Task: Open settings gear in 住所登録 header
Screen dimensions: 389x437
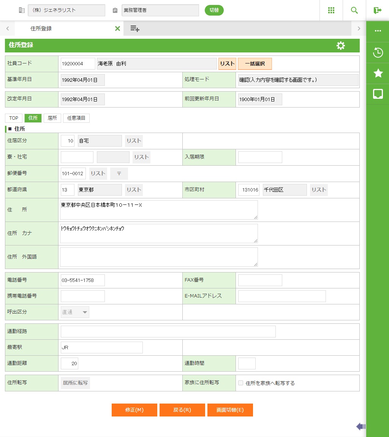Action: 341,46
